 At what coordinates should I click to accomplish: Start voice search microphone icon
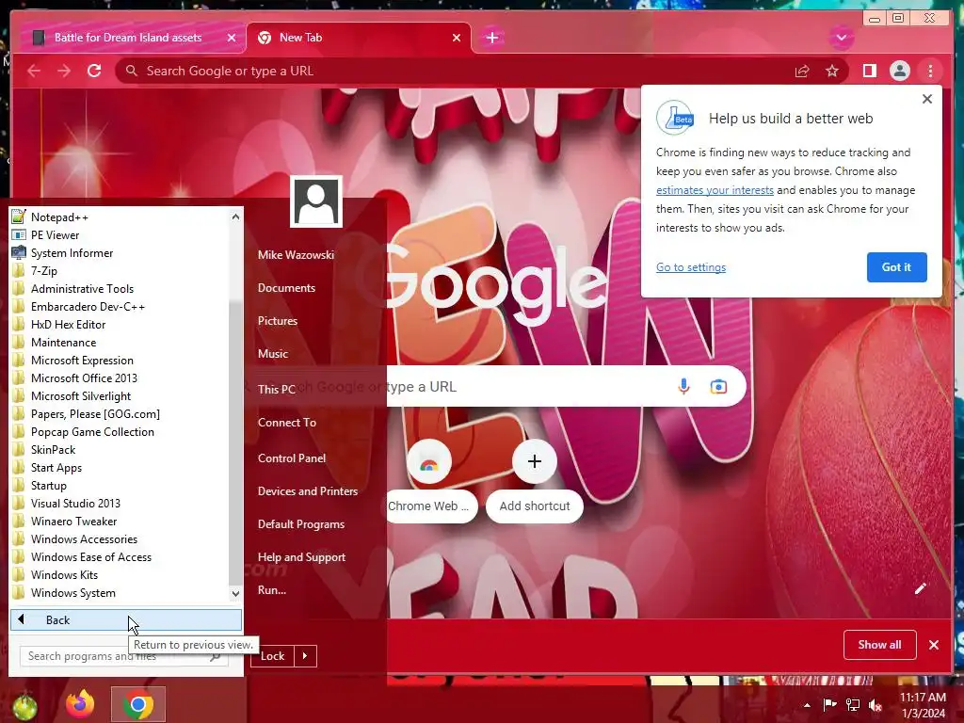click(x=683, y=386)
